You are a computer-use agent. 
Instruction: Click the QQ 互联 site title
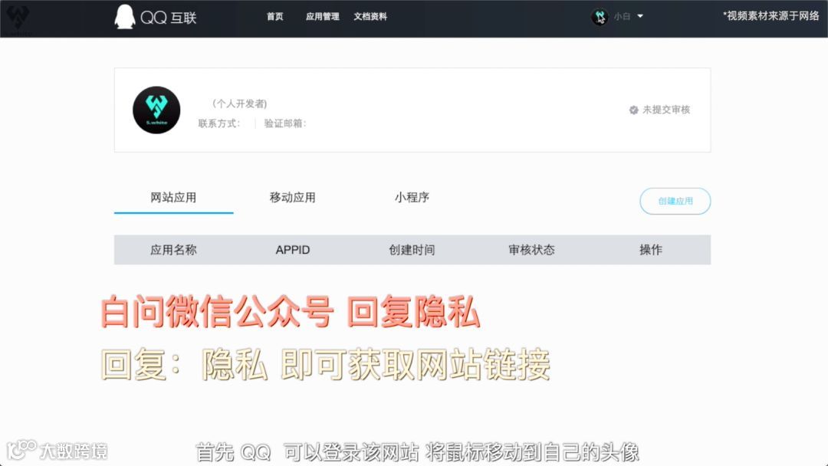coord(169,18)
